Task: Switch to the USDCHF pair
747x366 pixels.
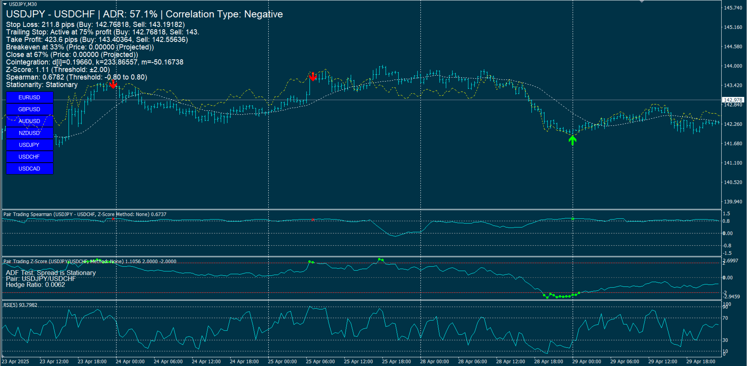Action: (x=29, y=157)
